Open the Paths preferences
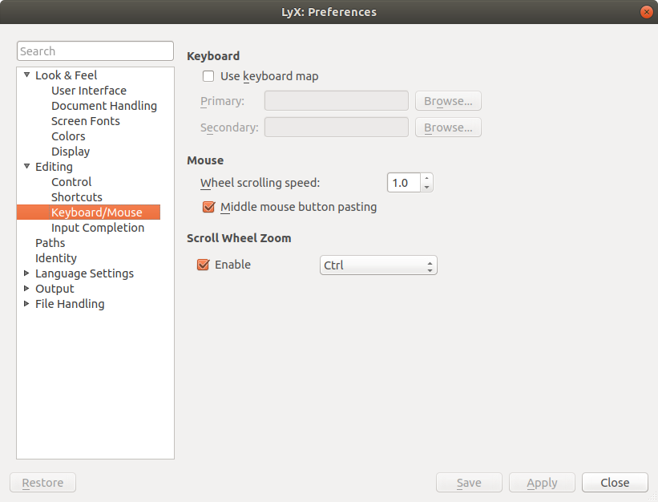The height and width of the screenshot is (502, 658). 50,243
